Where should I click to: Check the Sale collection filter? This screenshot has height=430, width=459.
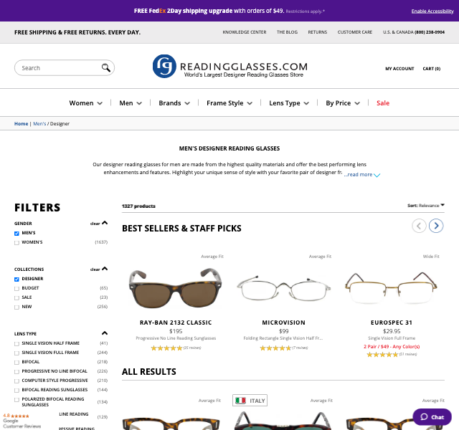click(x=16, y=298)
